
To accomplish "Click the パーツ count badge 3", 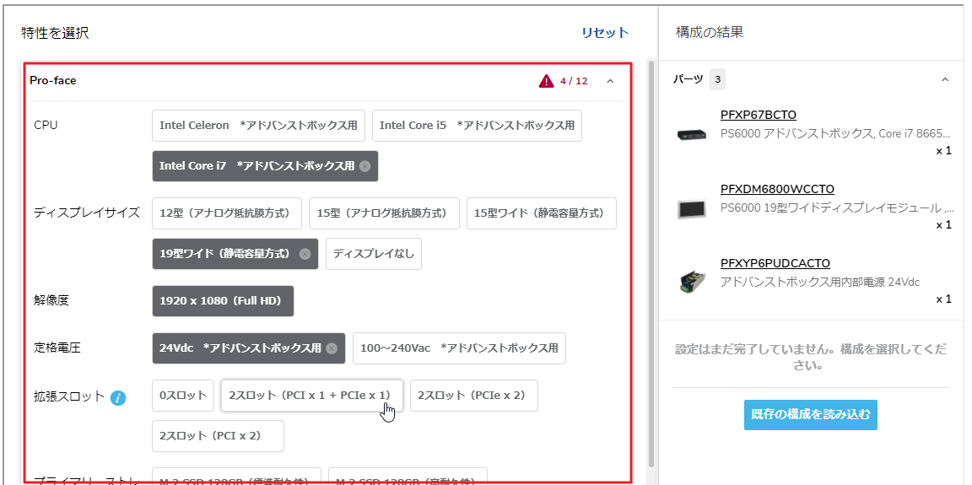I will coord(717,80).
